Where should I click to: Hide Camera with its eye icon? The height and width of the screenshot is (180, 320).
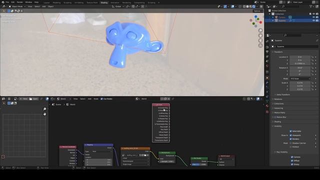(313, 17)
